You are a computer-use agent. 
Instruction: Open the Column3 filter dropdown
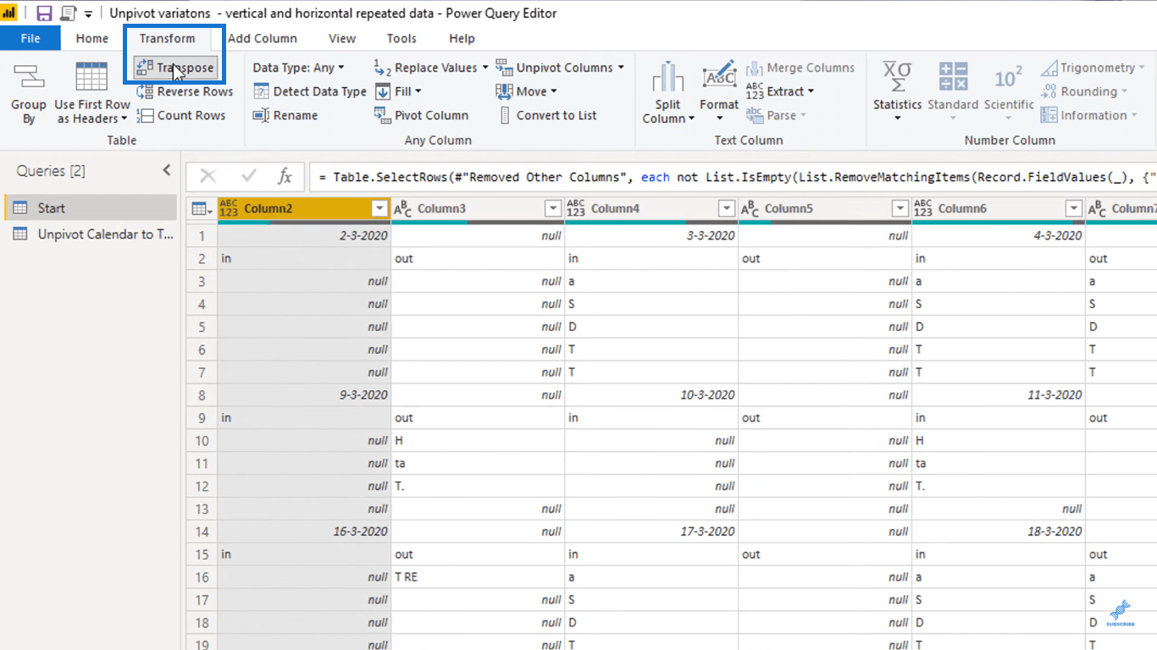coord(553,209)
